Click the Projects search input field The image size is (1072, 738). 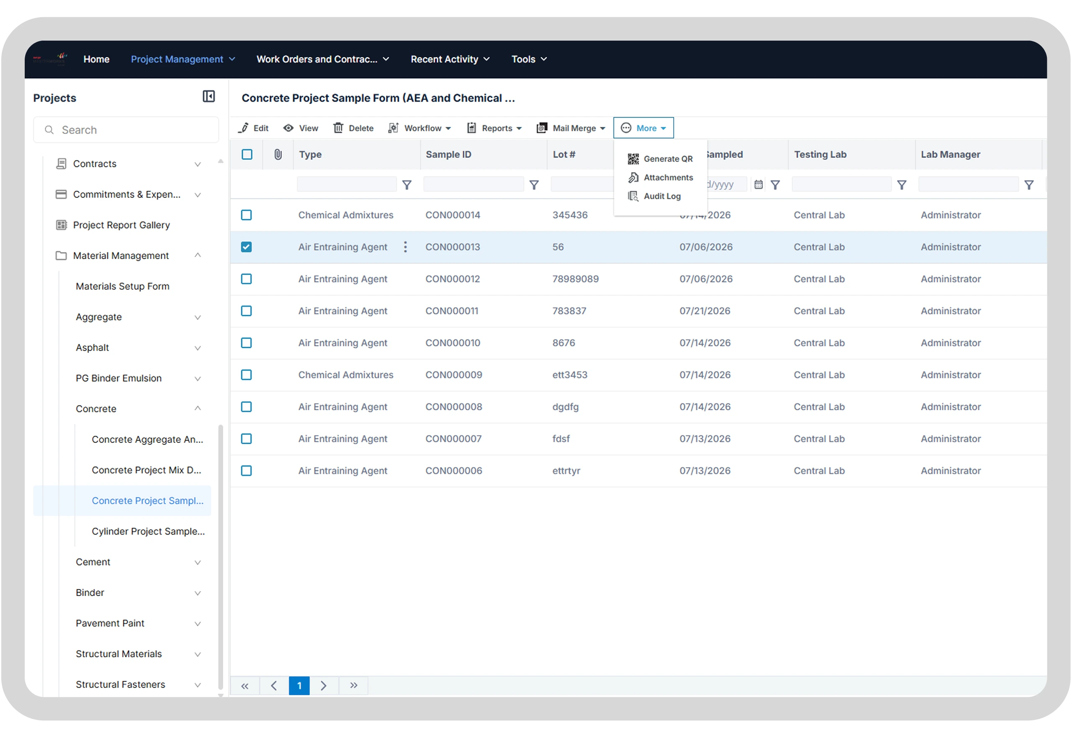point(126,130)
